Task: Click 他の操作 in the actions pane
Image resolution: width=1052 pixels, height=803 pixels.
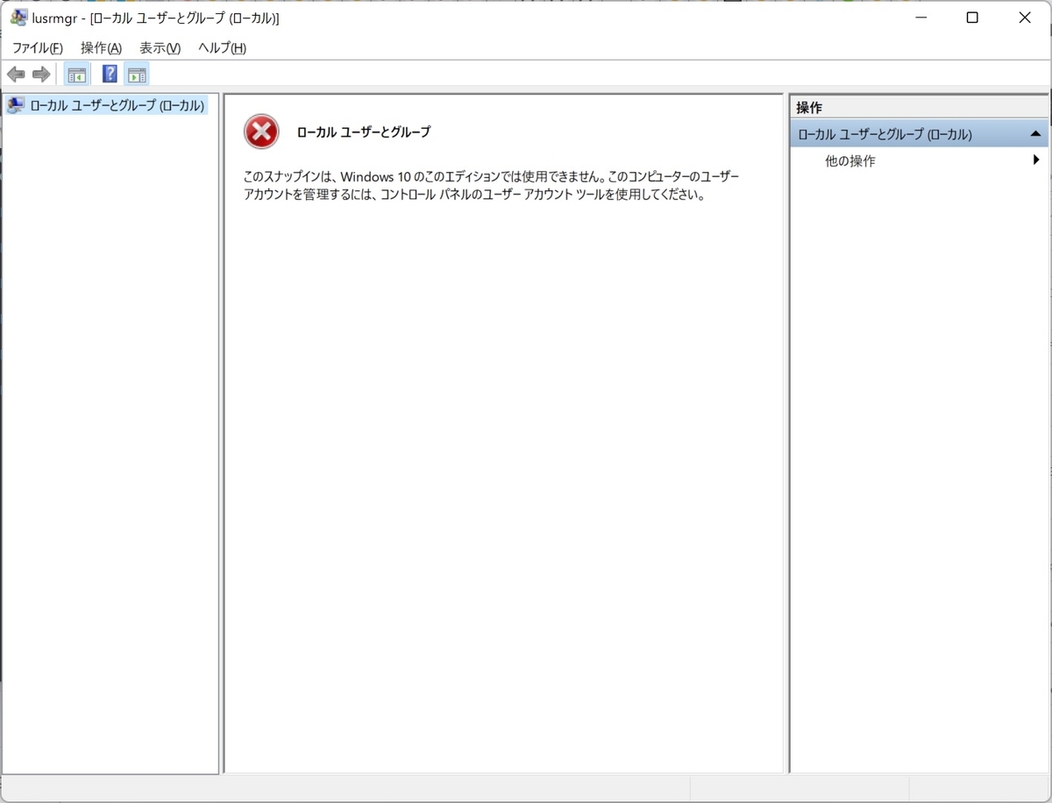Action: click(848, 160)
